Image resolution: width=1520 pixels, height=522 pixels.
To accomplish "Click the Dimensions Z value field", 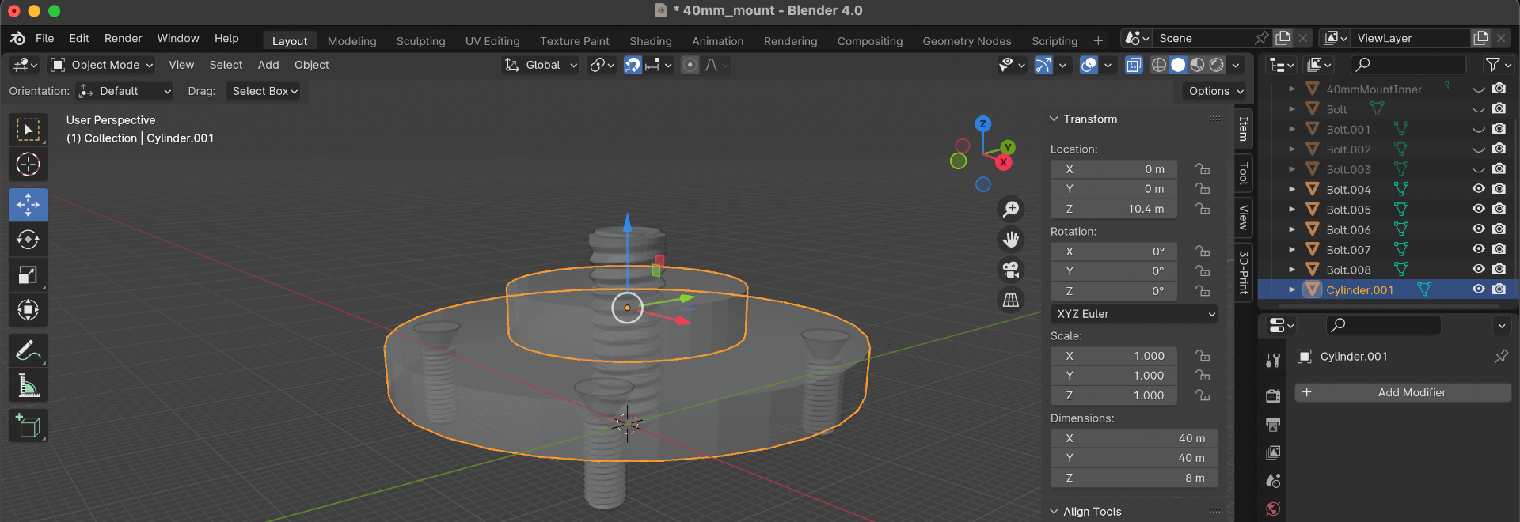I will point(1134,478).
